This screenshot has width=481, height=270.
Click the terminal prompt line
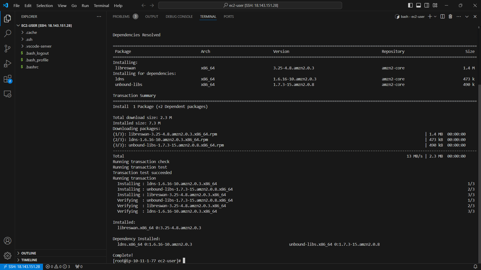(149, 261)
